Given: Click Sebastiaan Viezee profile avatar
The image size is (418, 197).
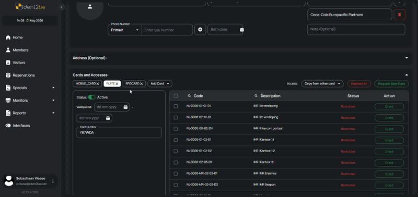Looking at the screenshot, I should 9,181.
